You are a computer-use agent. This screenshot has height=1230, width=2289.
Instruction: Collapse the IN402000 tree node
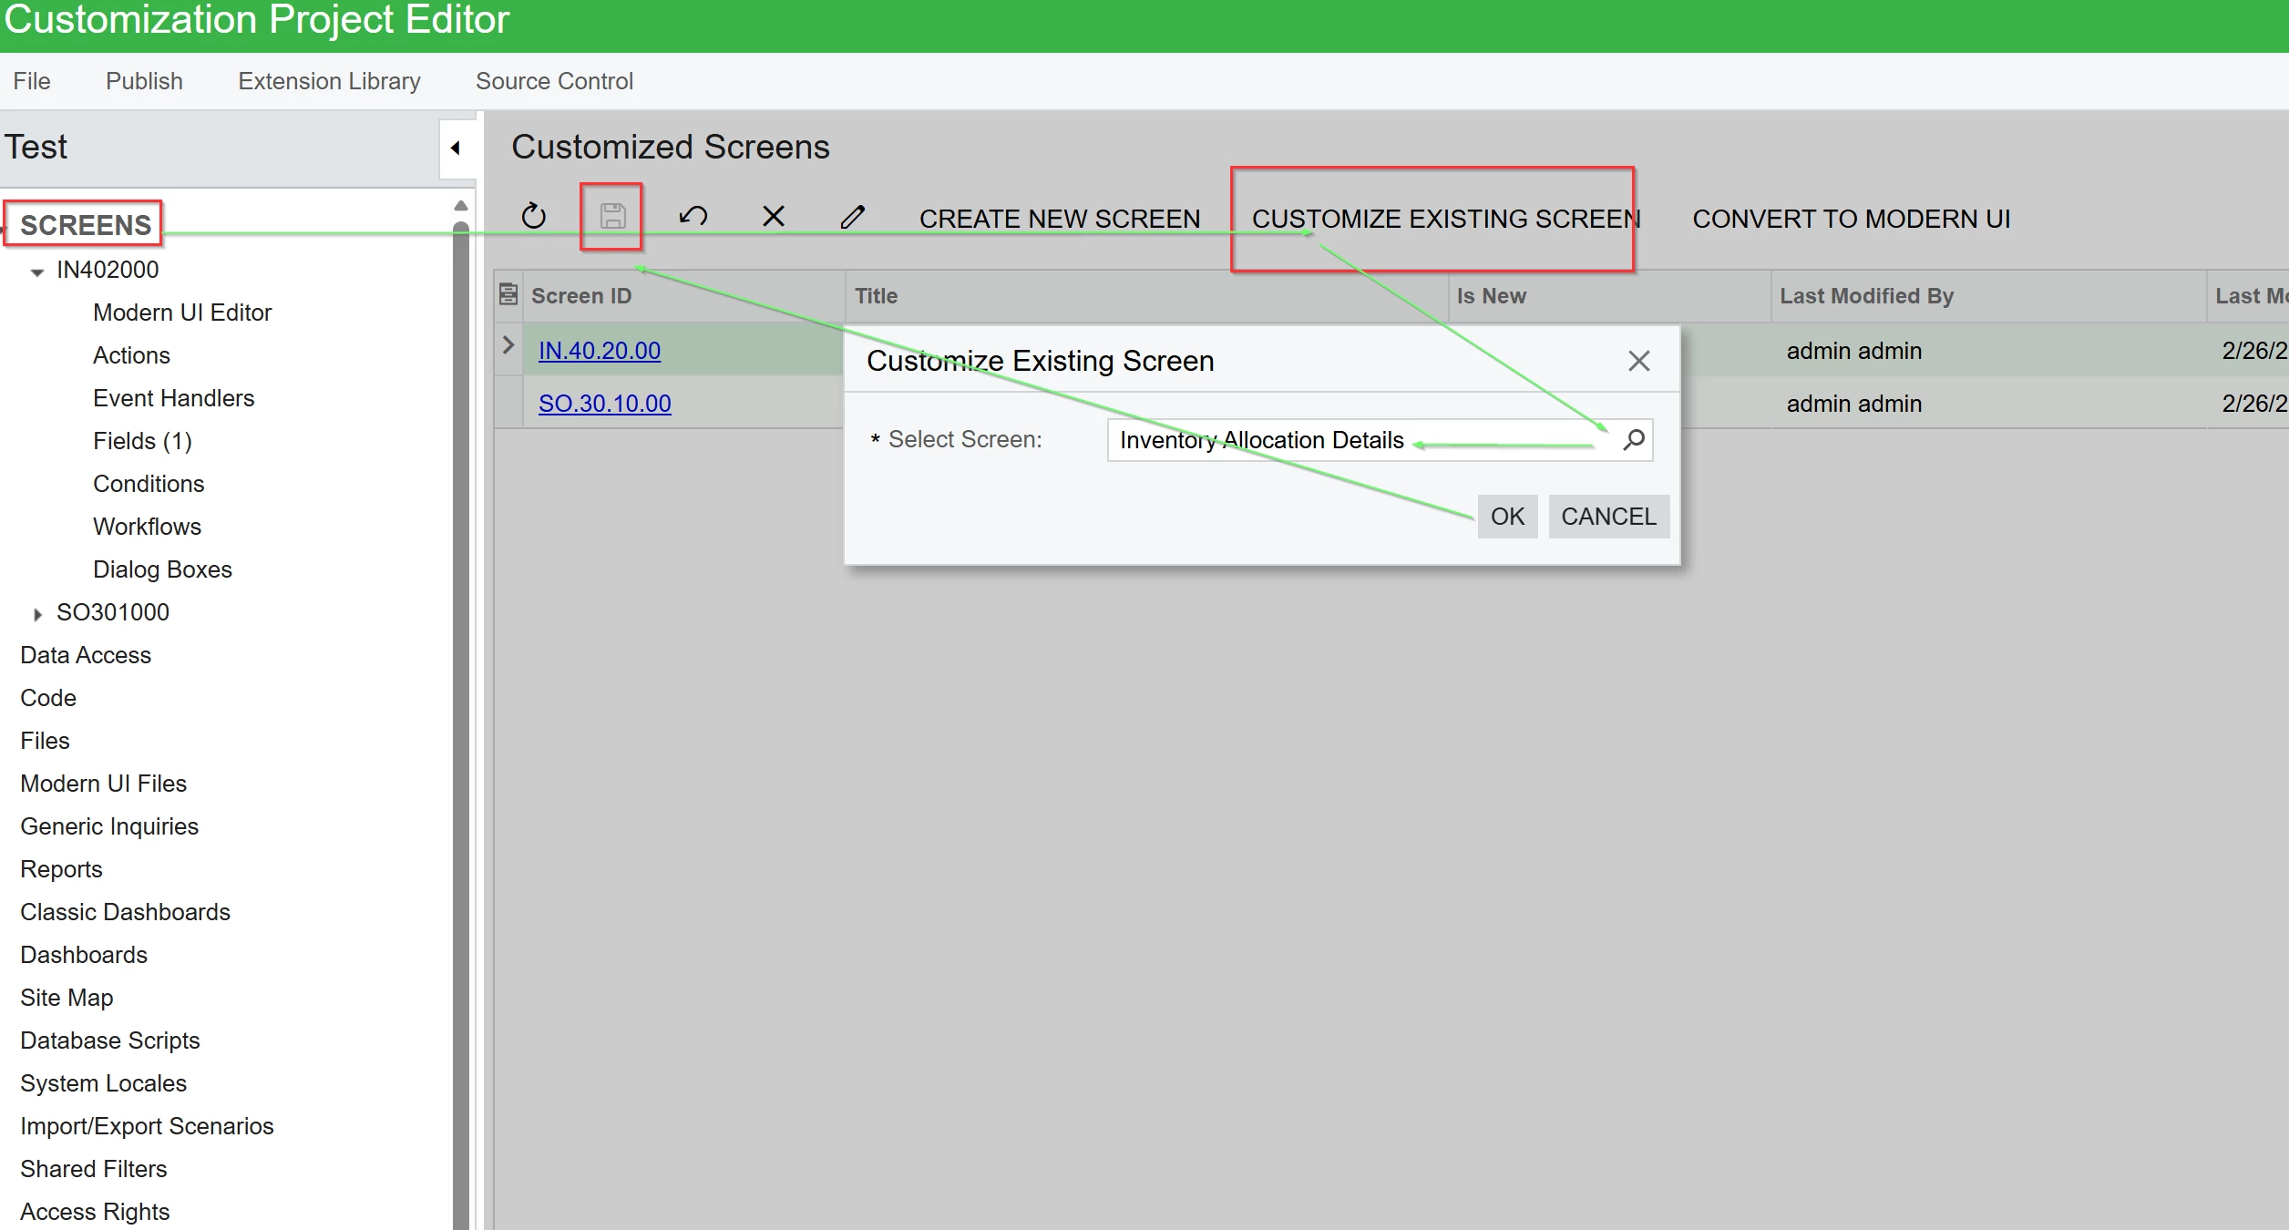coord(37,272)
